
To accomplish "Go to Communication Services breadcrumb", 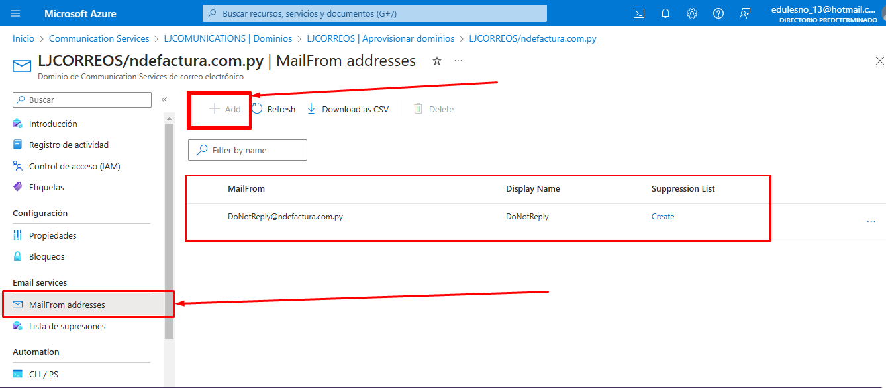I will (x=99, y=38).
